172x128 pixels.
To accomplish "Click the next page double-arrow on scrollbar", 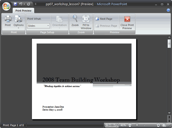I will [x=169, y=121].
